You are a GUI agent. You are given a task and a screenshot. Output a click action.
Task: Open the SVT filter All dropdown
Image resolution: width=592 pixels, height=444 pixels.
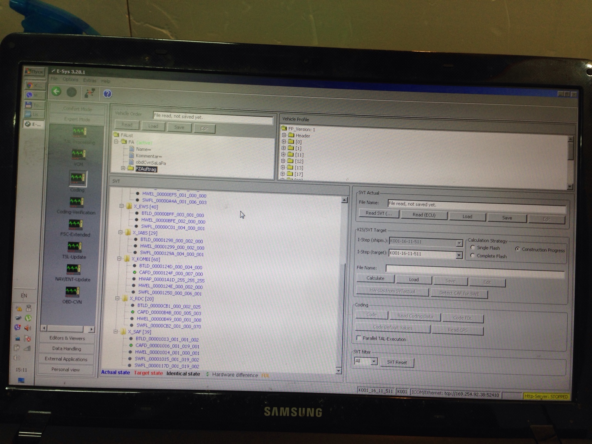point(373,362)
